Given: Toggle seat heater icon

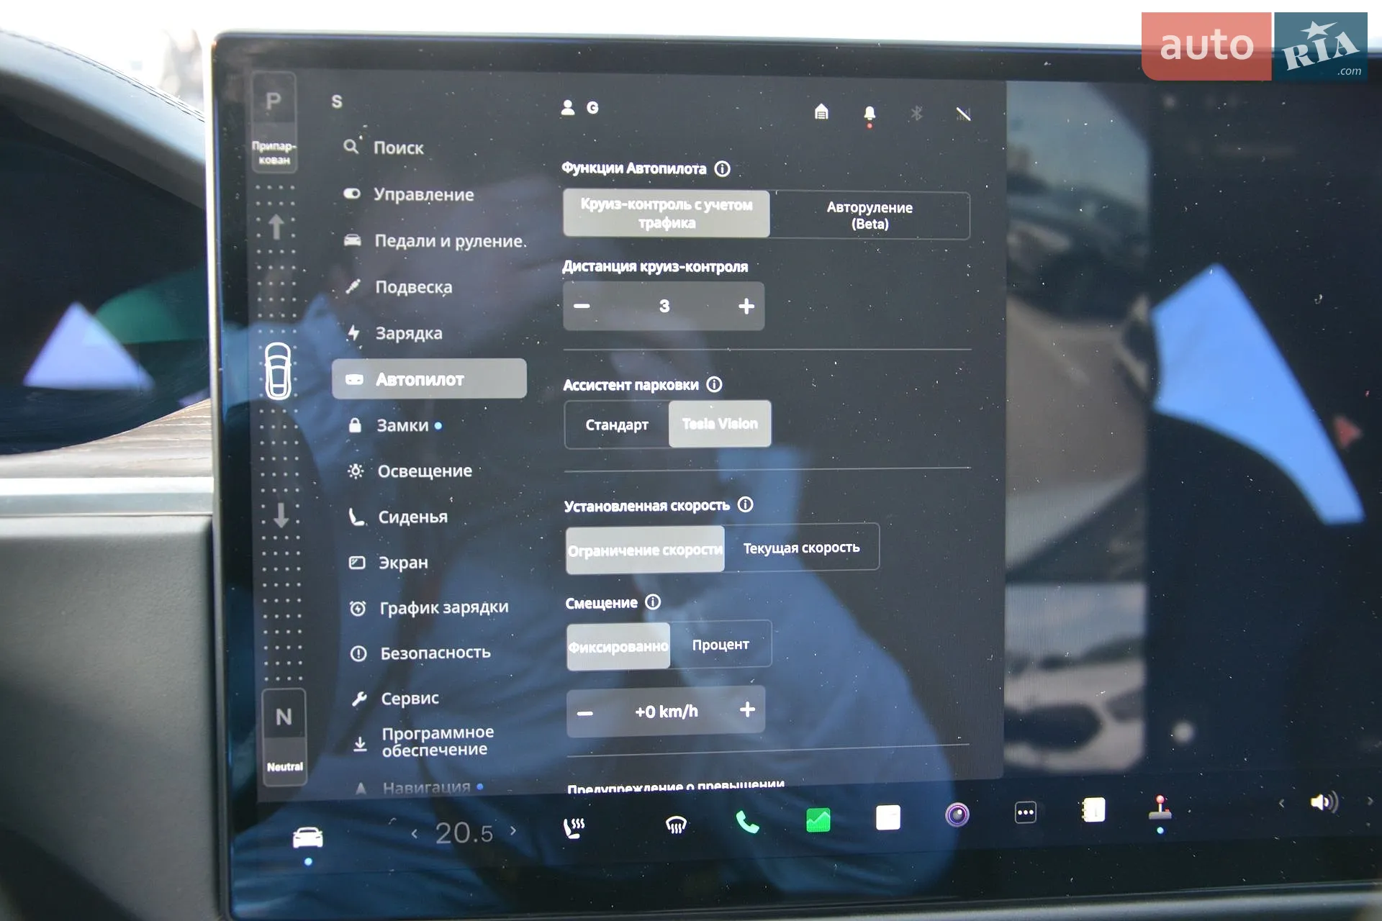Looking at the screenshot, I should (x=574, y=827).
